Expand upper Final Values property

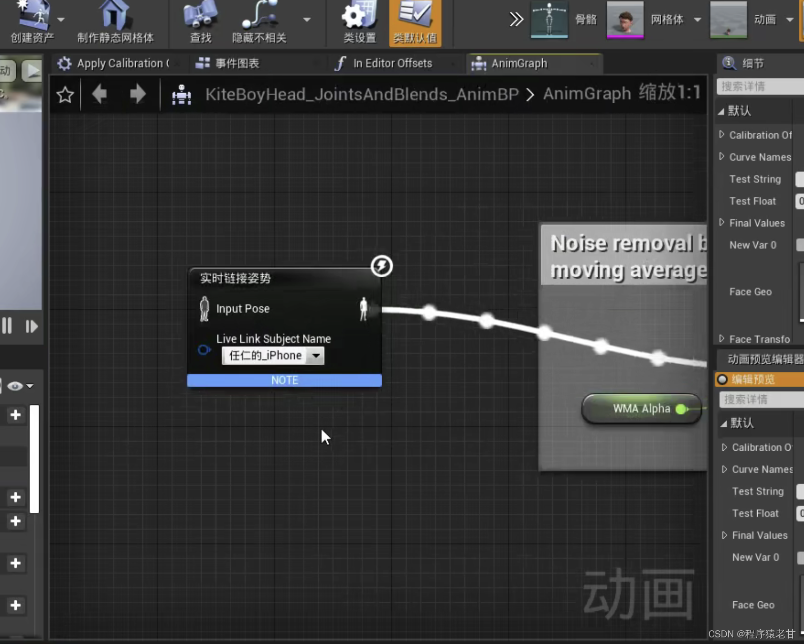coord(722,223)
